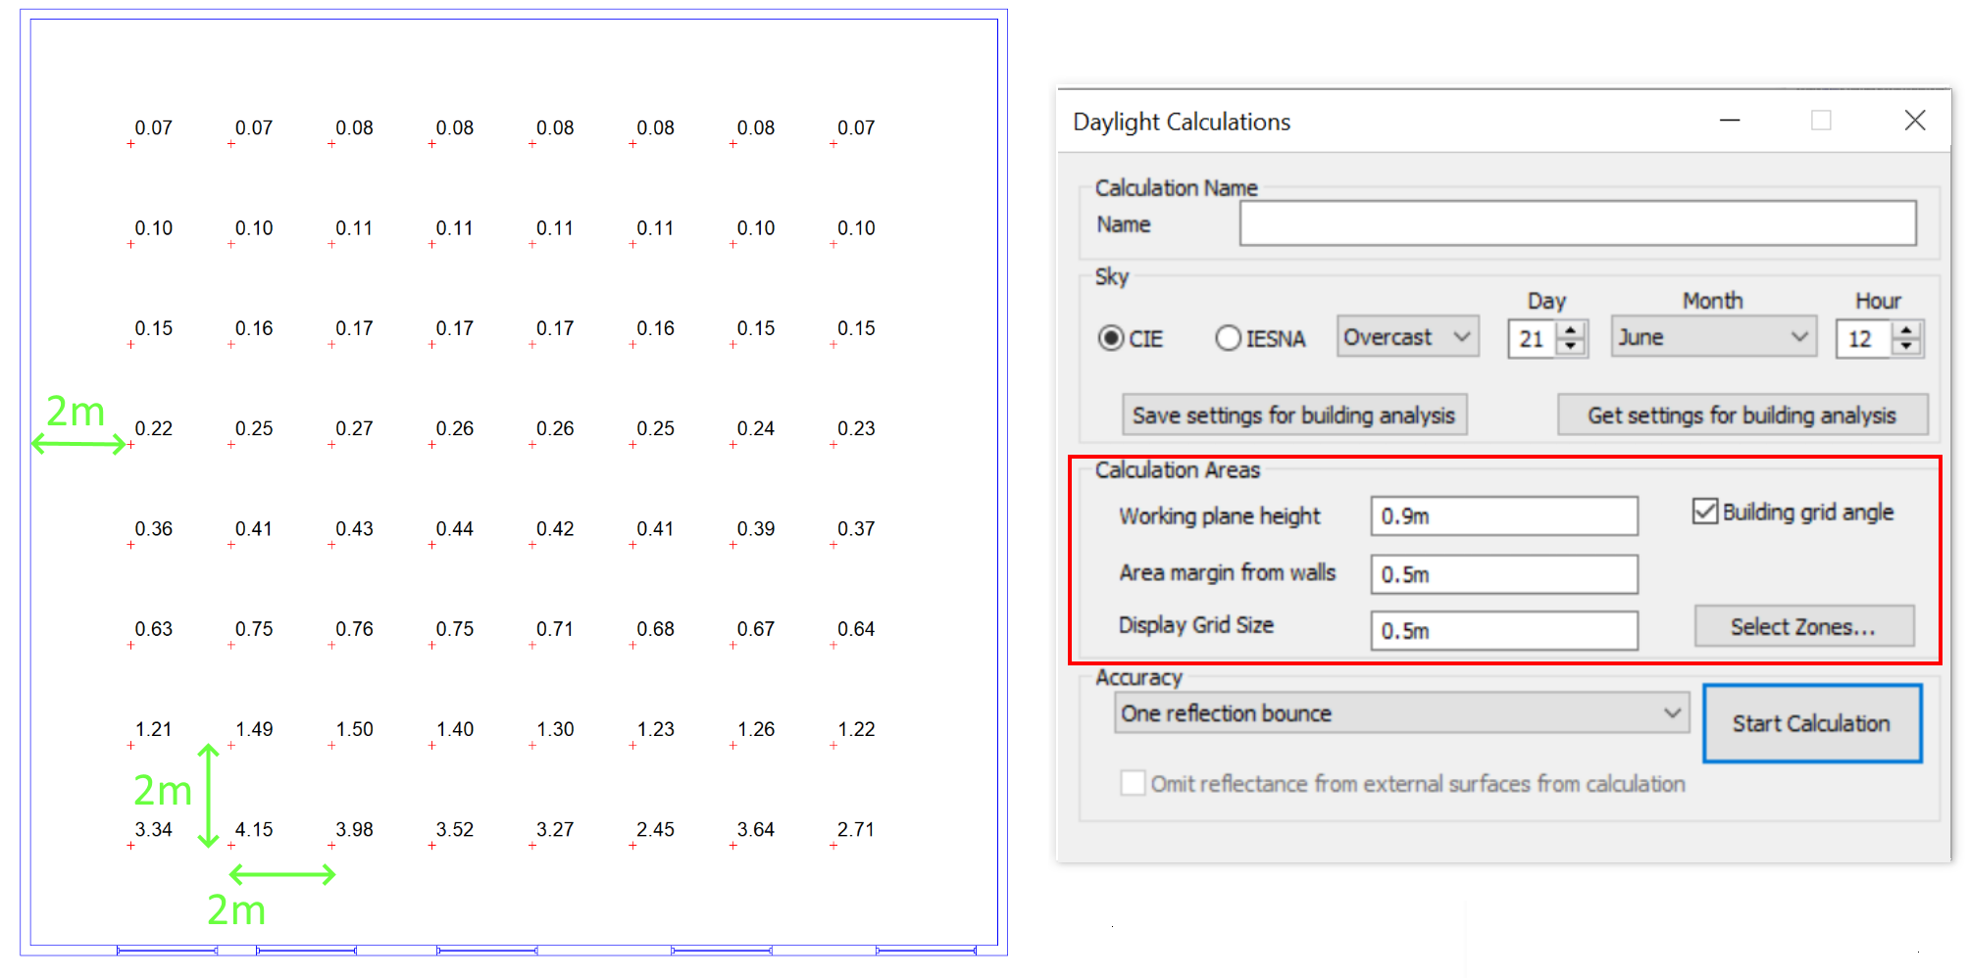Click grid value 0.63 in the grid
1968x978 pixels.
[154, 629]
